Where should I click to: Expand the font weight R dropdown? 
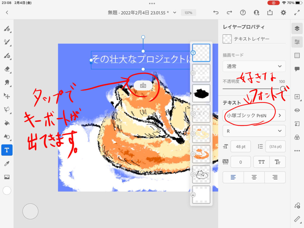[x=254, y=131]
